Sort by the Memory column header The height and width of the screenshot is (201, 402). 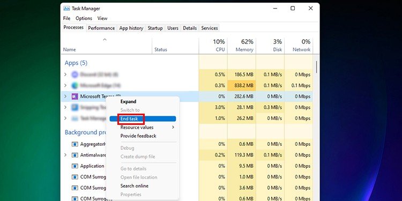242,46
